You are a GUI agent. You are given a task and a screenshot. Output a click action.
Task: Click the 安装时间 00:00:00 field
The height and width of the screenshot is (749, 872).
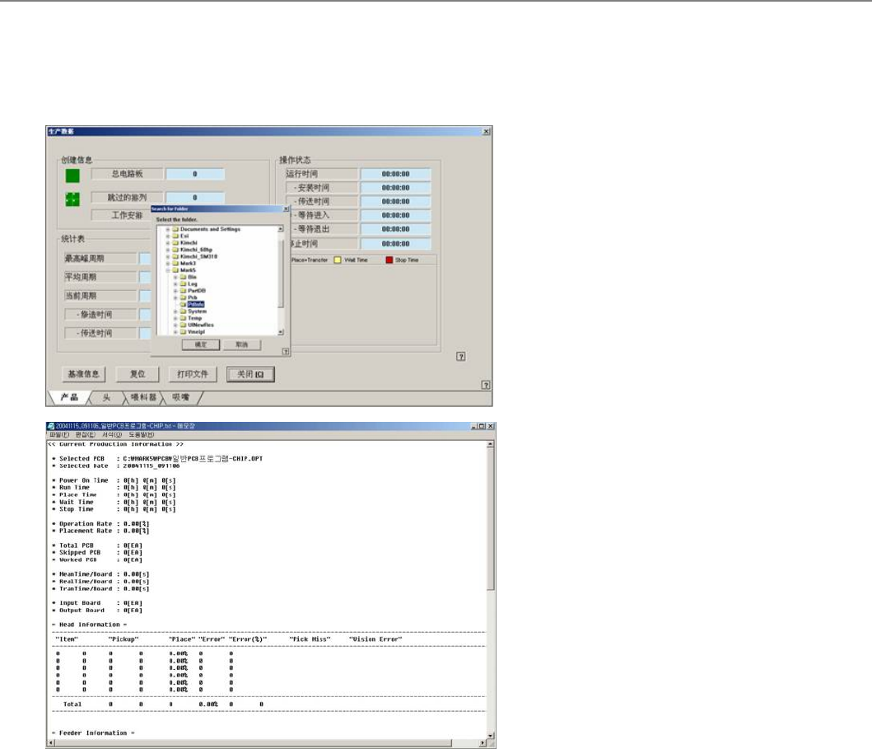(395, 188)
